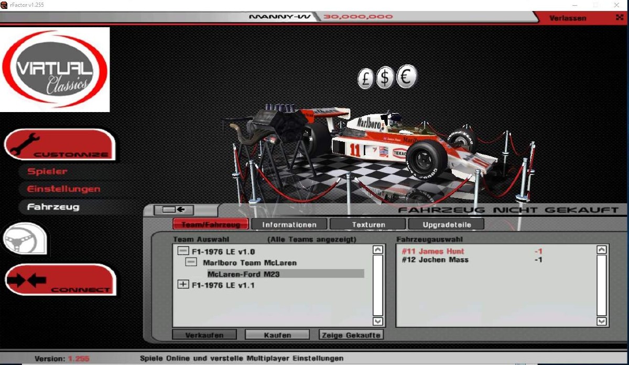Screen dimensions: 629x365
Task: Click the back arrow panel button
Action: pos(173,210)
